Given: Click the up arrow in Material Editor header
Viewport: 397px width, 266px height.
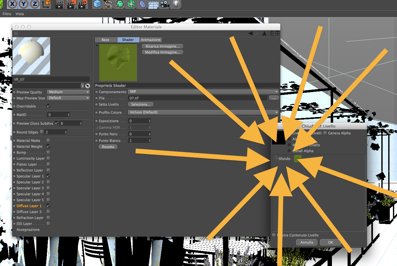Looking at the screenshot, I should coord(264,34).
